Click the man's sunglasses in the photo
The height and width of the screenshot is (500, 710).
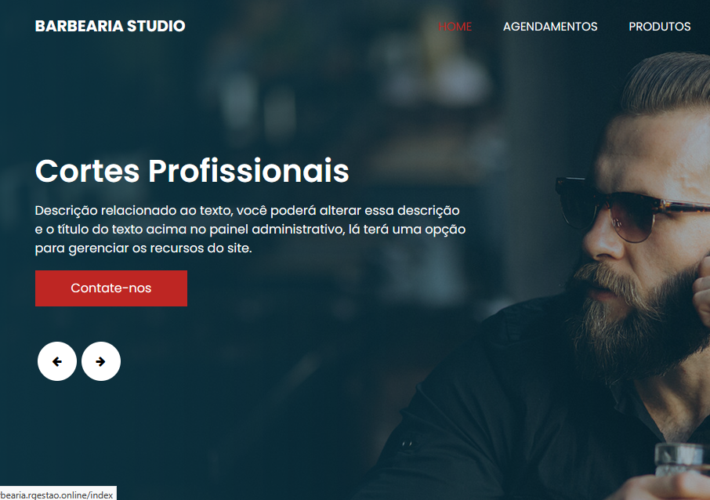click(629, 210)
